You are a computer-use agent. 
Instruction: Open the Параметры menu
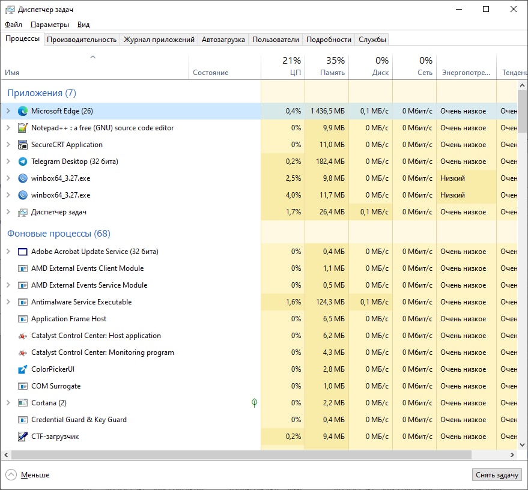50,25
